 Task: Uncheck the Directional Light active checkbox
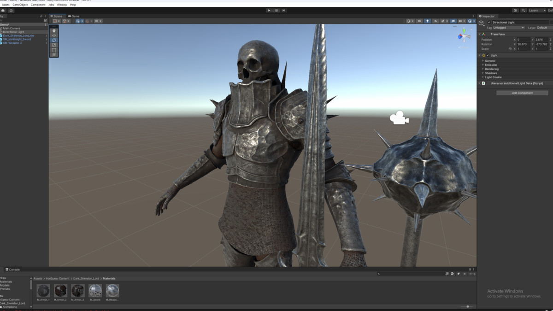(489, 22)
